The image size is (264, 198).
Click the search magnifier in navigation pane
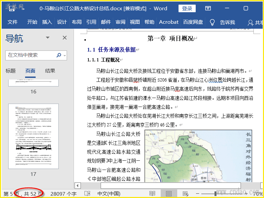pyautogui.click(x=59, y=55)
